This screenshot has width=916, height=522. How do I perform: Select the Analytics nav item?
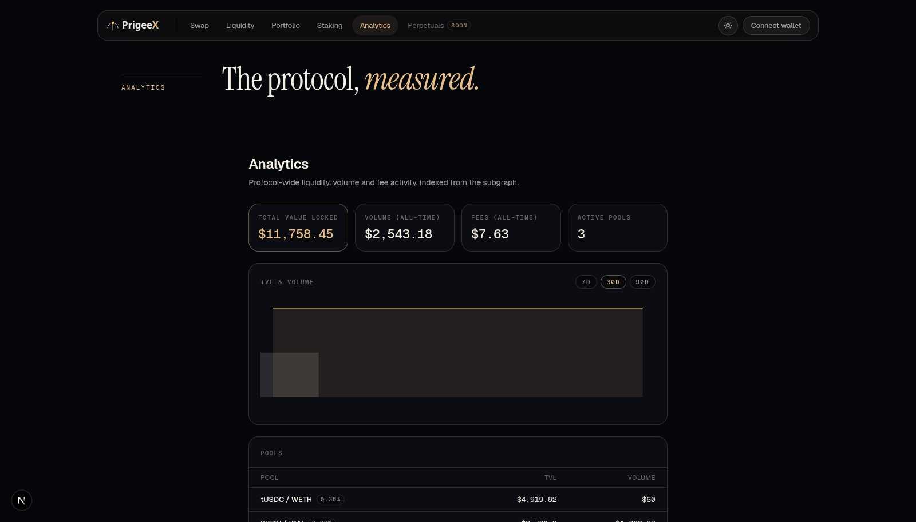[x=375, y=26]
